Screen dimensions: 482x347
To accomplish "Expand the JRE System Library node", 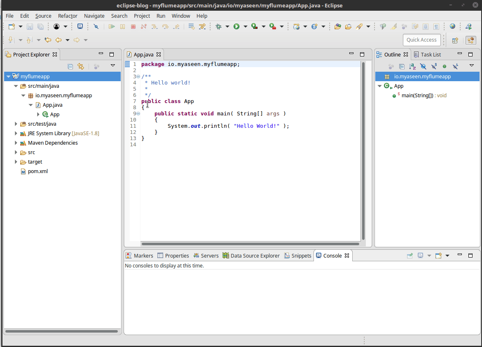I will (x=16, y=133).
